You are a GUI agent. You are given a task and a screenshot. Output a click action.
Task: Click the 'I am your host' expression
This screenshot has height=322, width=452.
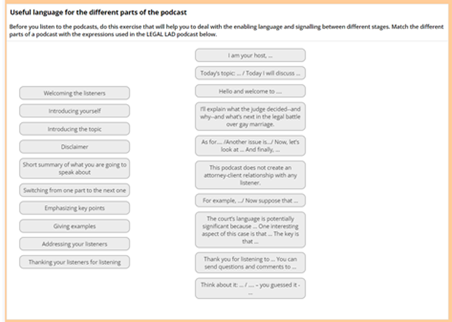point(250,55)
